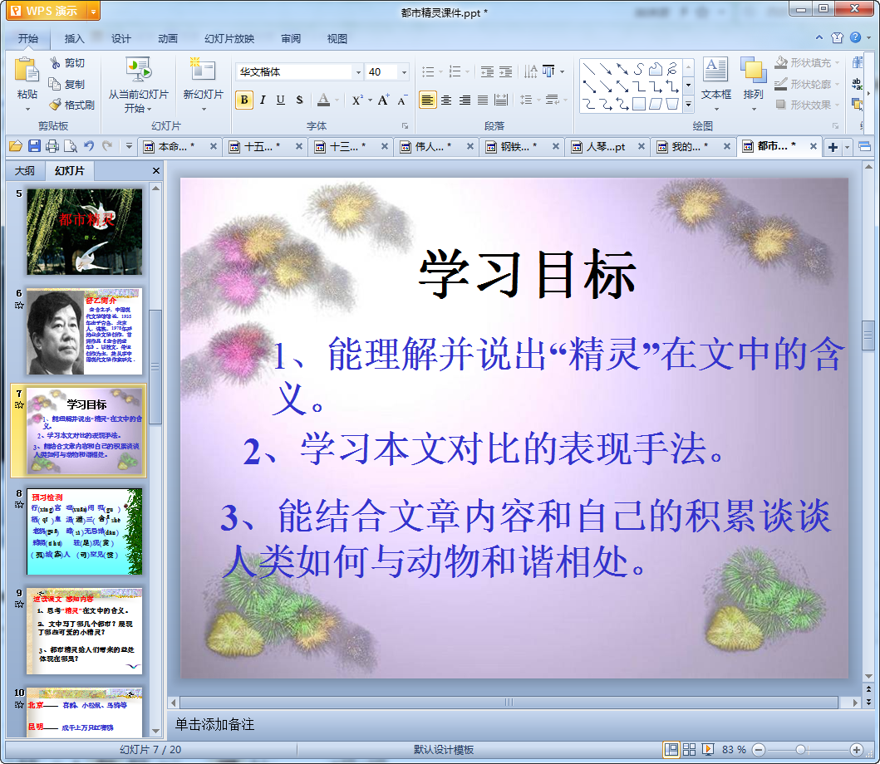
Task: Expand 形状填充 dropdown arrow
Action: coord(838,63)
